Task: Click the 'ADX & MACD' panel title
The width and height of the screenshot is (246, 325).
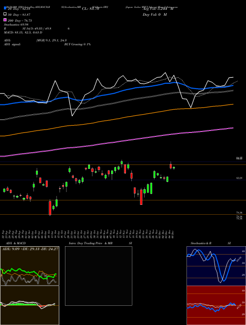Action: click(16, 243)
